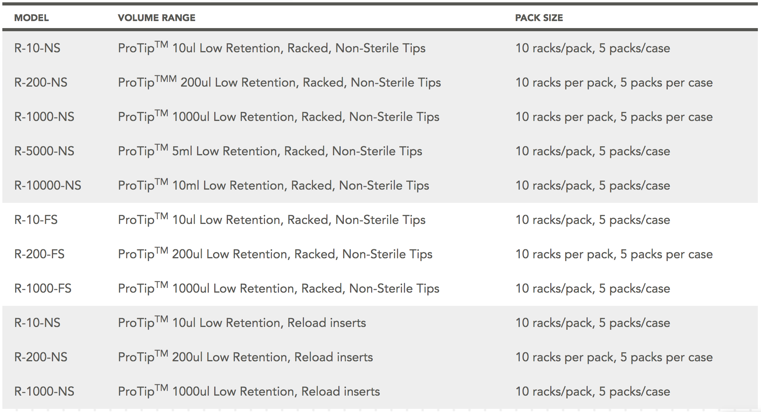Select the pack size cell for R-1000-FS
Viewport: 761px width, 412px height.
pos(592,289)
